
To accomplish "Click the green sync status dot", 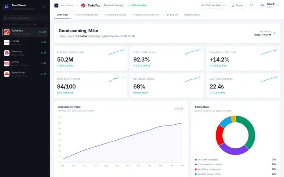I will click(x=274, y=33).
